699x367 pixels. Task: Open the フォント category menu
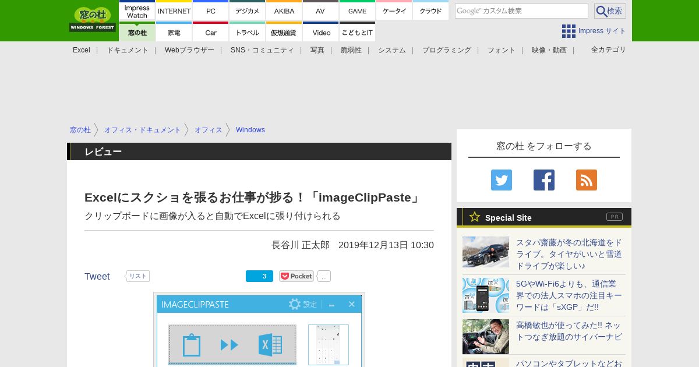(502, 50)
